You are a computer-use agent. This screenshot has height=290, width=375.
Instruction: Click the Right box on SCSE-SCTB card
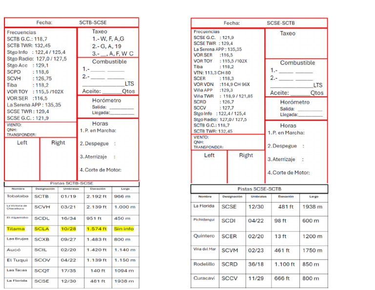click(x=246, y=166)
